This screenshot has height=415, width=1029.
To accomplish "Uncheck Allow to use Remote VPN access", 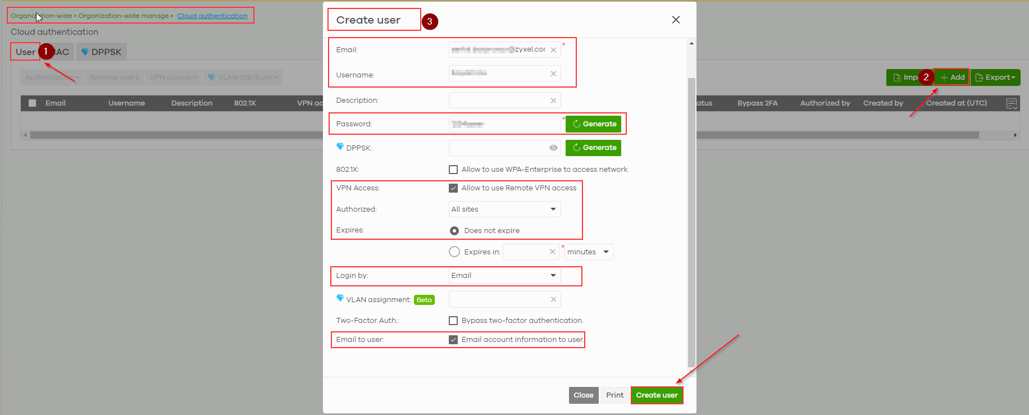I will (x=453, y=188).
